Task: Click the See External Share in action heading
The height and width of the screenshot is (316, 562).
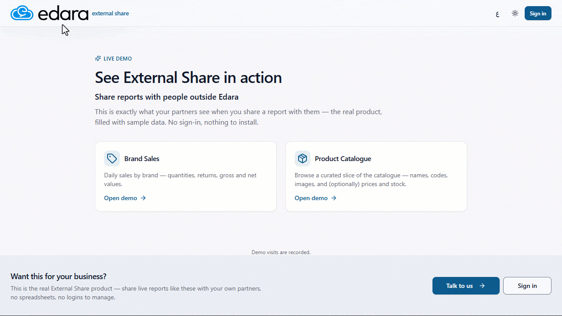Action: click(x=188, y=78)
